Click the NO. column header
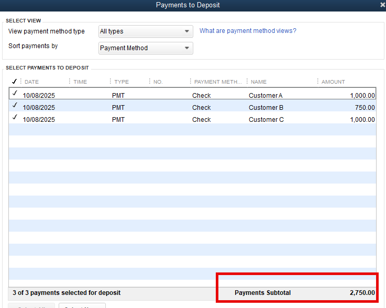386x308 pixels. pyautogui.click(x=158, y=82)
